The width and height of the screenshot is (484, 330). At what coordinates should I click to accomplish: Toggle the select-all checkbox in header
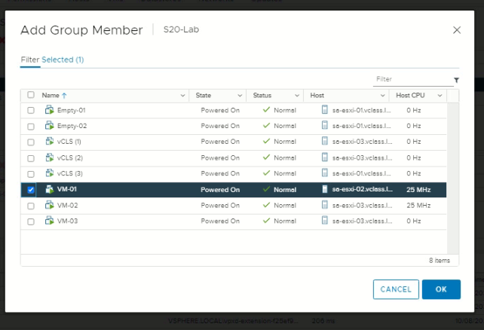pyautogui.click(x=31, y=95)
